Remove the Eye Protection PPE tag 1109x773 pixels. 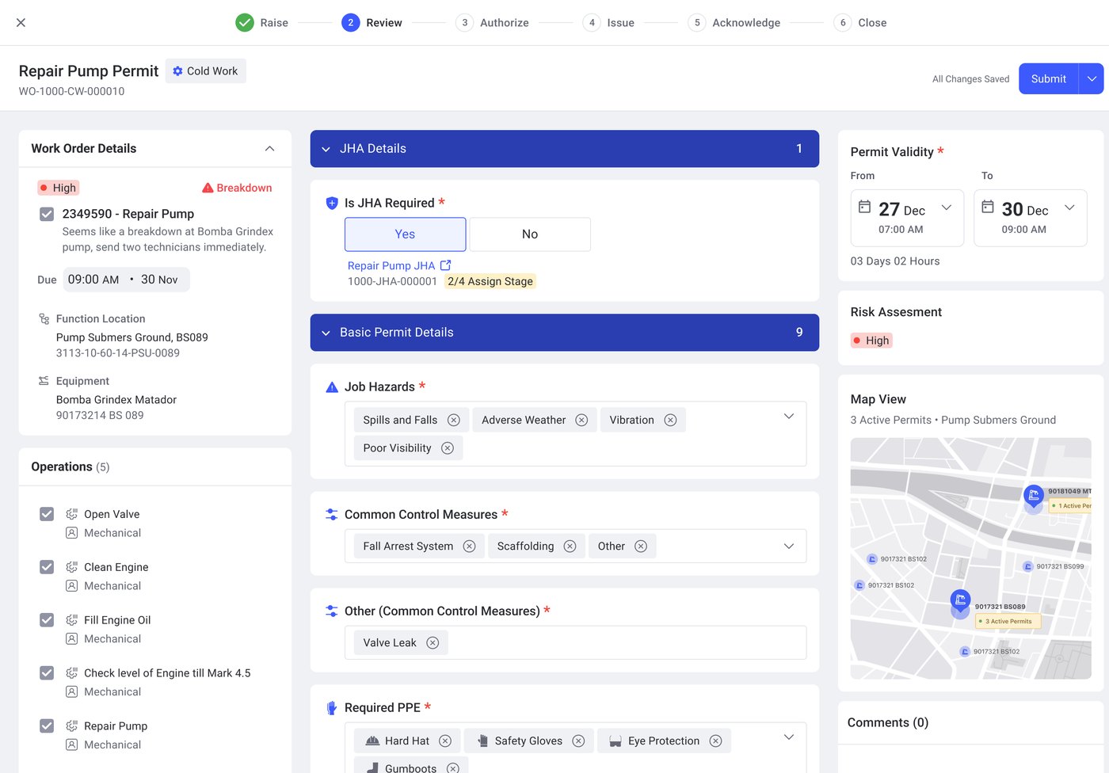point(715,741)
